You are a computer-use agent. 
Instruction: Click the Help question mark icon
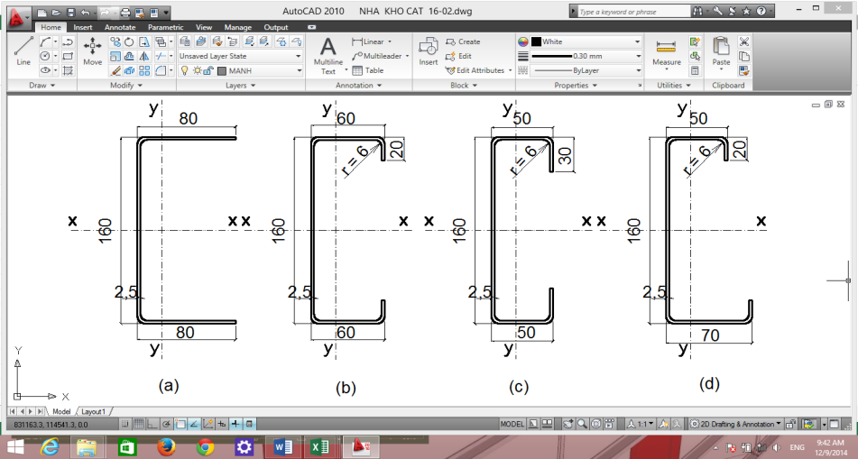(x=761, y=11)
